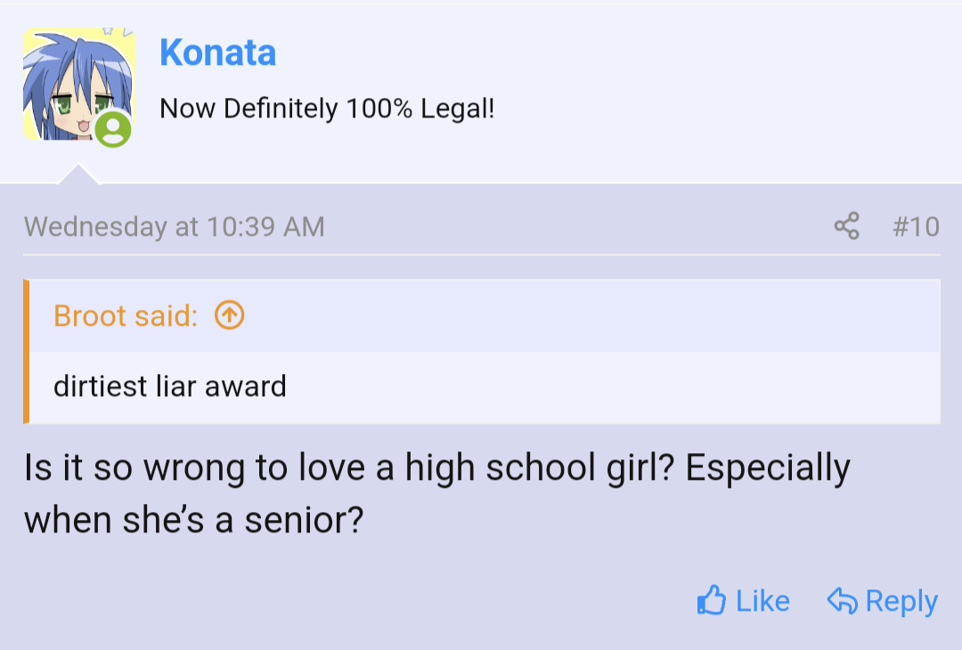Click the word "award" in the quoted message
Screen dimensions: 962x650
(246, 386)
